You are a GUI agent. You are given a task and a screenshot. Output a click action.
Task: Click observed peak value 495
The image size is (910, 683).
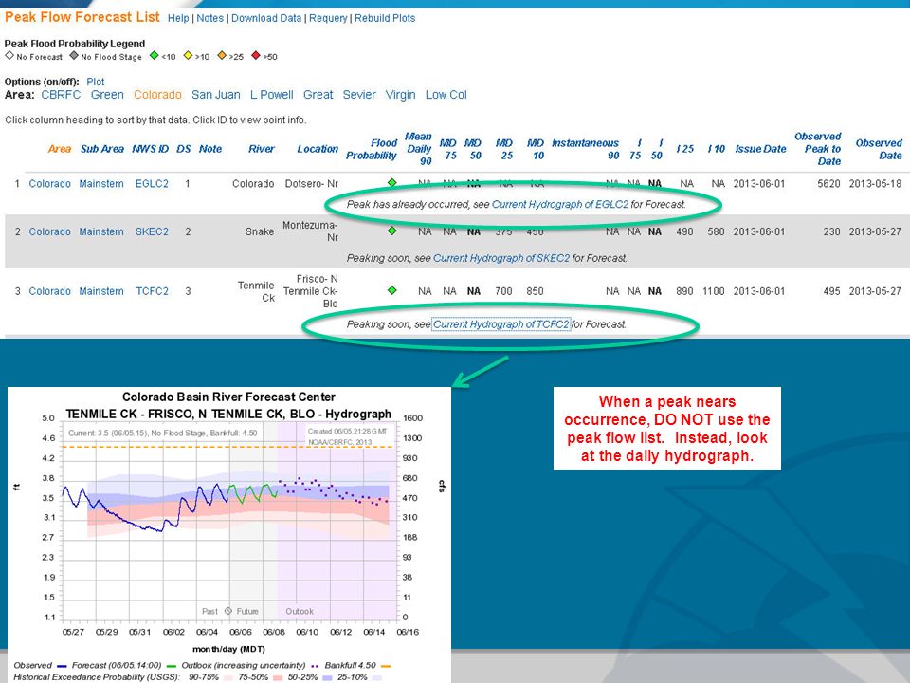[831, 291]
